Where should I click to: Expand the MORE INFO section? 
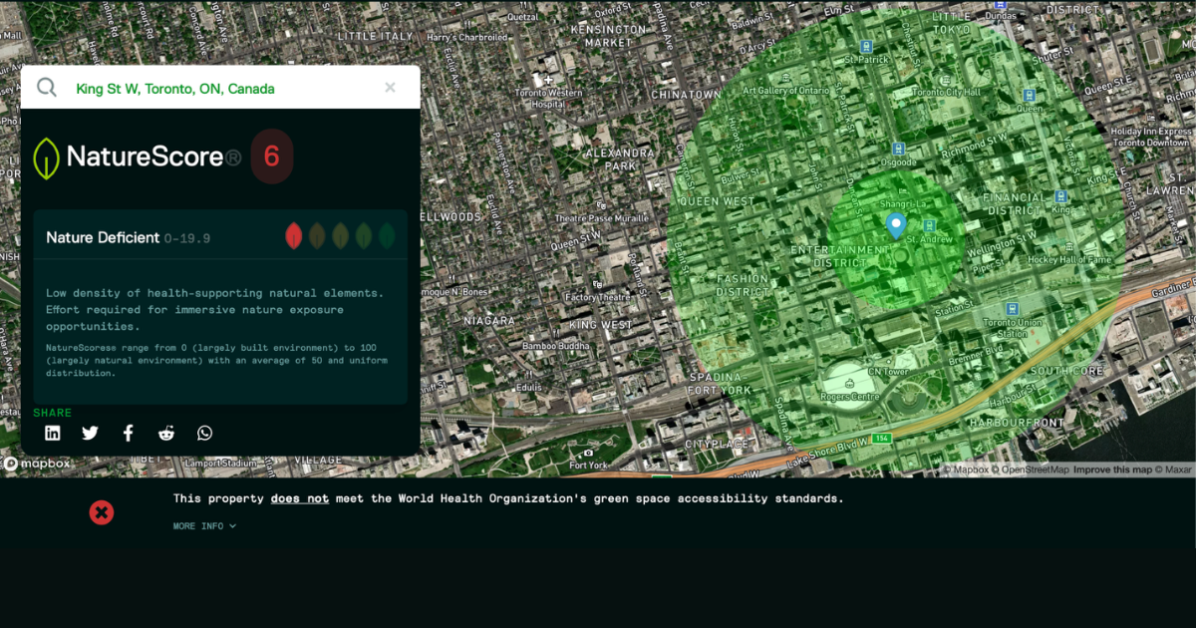tap(204, 526)
